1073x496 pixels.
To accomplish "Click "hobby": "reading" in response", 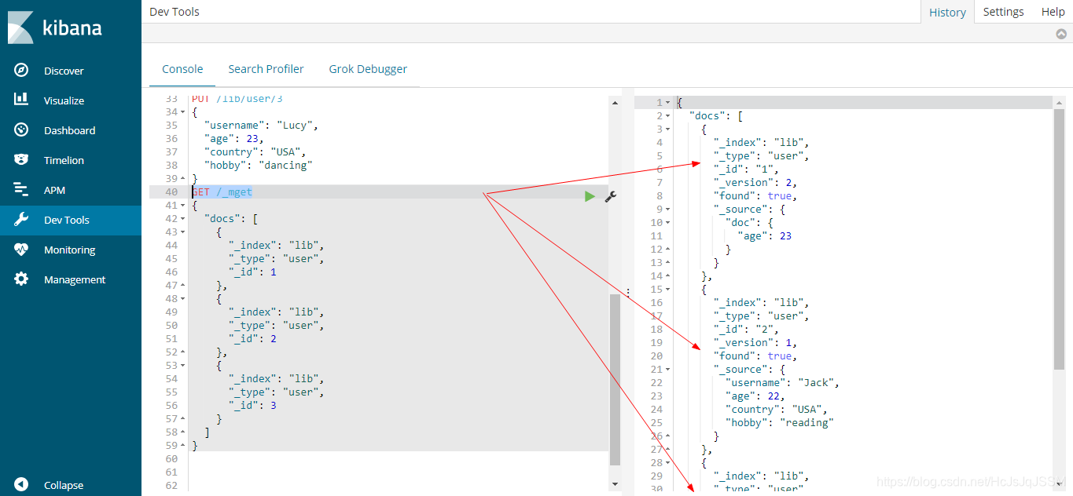I will [780, 423].
